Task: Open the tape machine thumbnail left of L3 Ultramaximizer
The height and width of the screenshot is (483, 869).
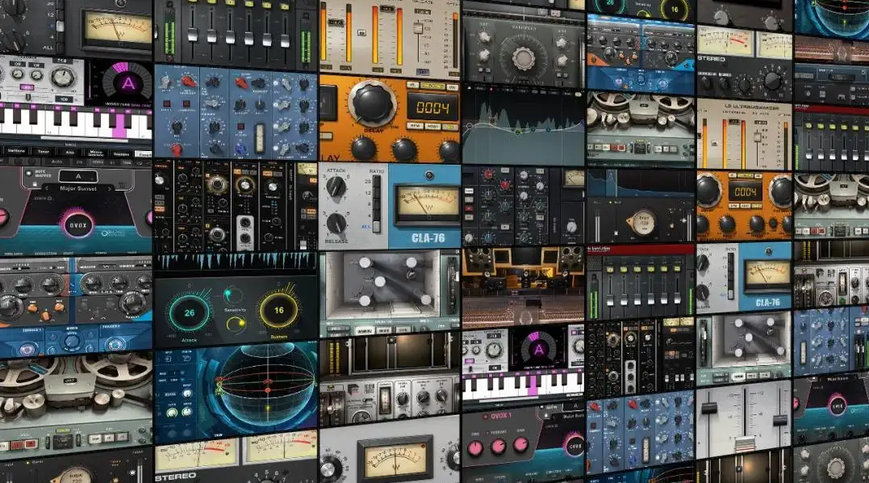Action: (x=640, y=129)
